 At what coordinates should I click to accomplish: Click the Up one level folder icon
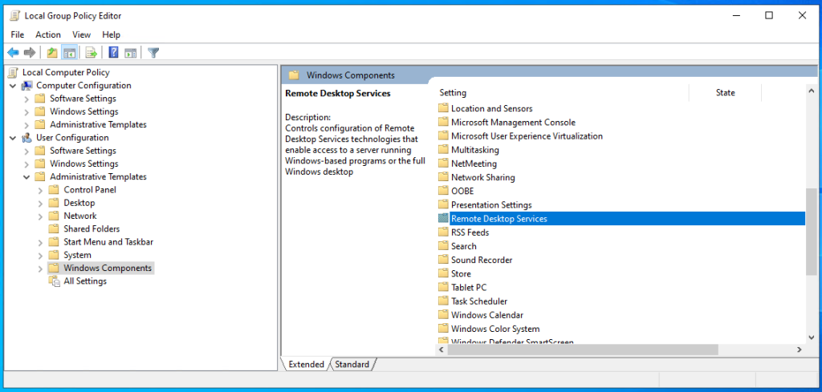pyautogui.click(x=52, y=52)
